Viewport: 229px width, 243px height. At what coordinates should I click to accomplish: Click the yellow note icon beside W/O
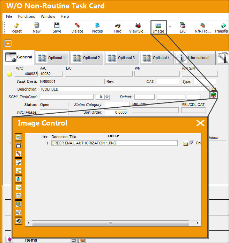tap(9, 74)
